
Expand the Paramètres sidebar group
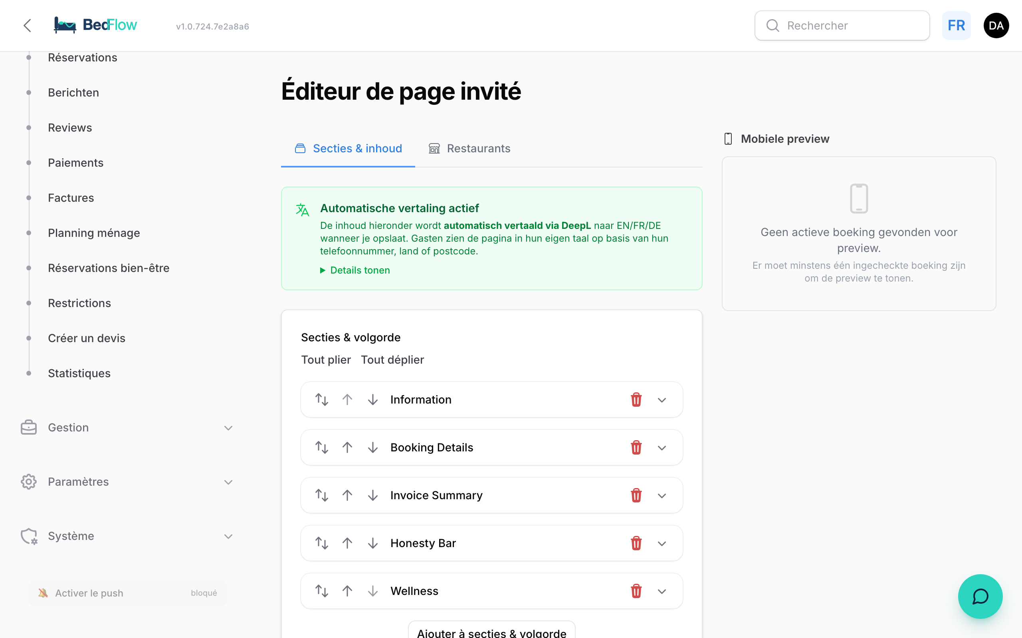[x=127, y=481]
